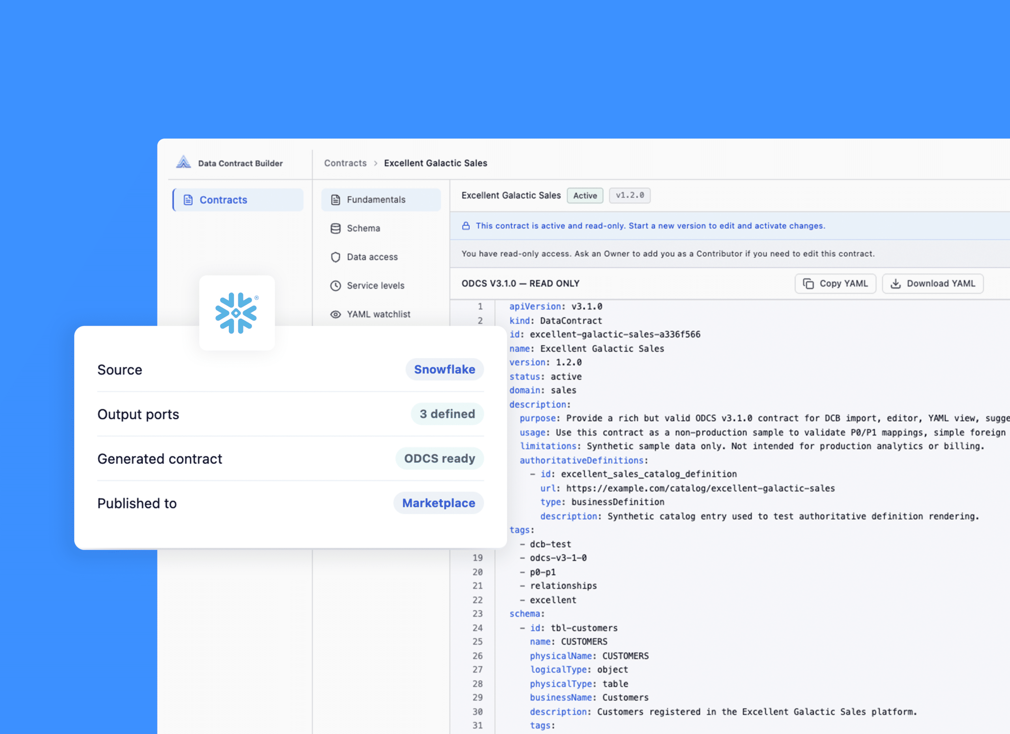Click the Download YAML button

pyautogui.click(x=933, y=284)
